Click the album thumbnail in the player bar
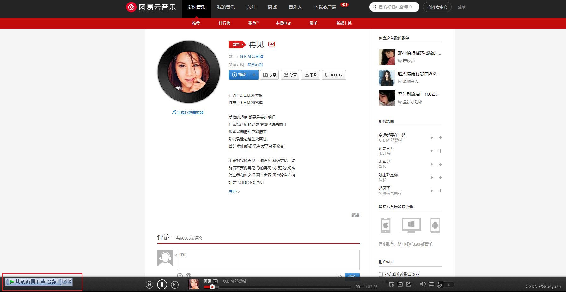566x292 pixels. click(x=194, y=284)
